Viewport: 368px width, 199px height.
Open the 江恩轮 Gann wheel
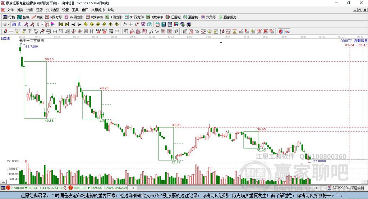(x=173, y=17)
